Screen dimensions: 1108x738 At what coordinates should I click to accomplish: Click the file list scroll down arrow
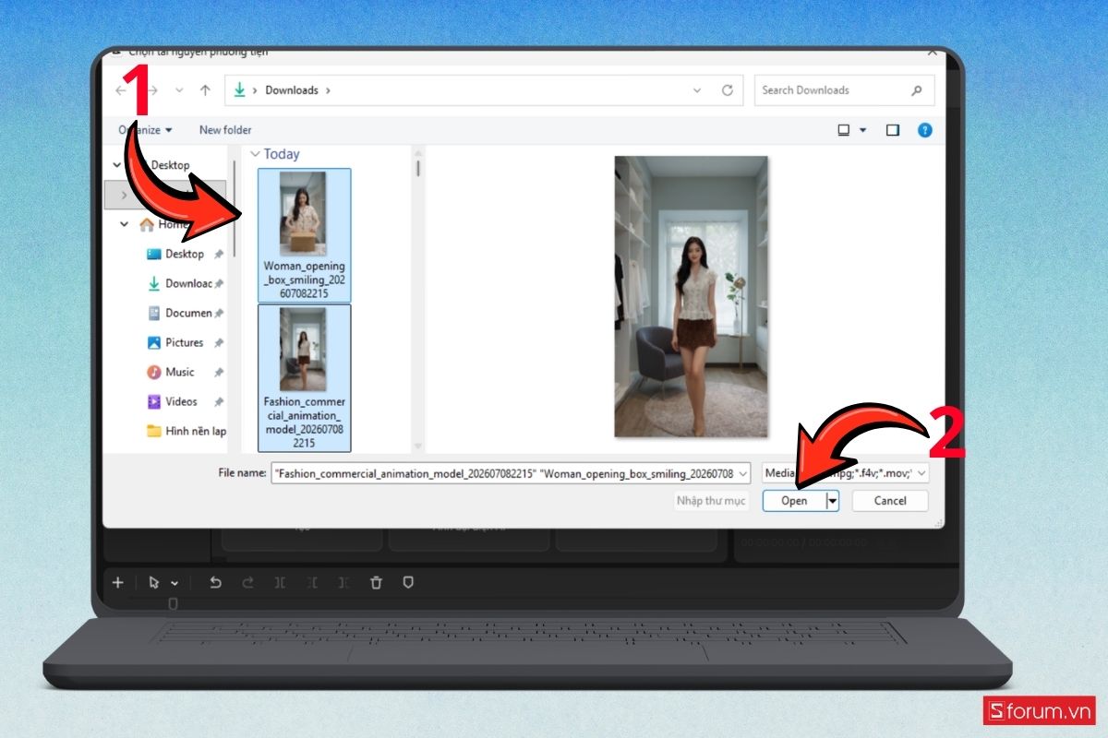point(418,446)
